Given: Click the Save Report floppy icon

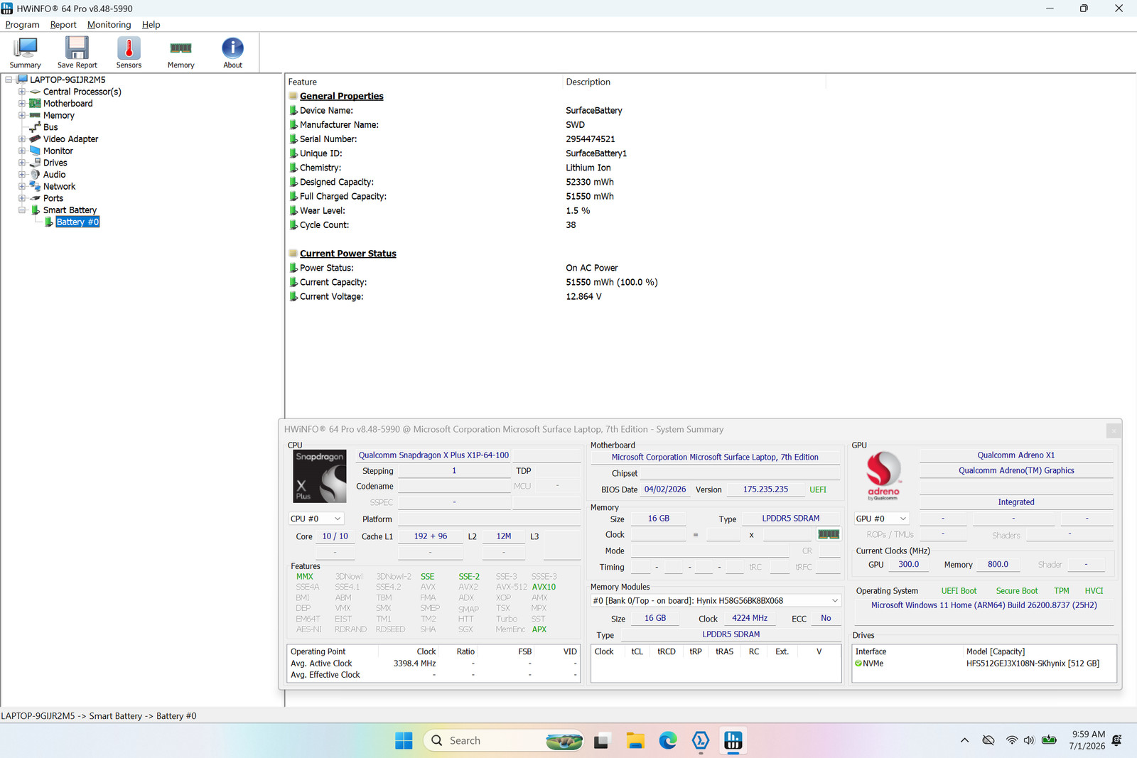Looking at the screenshot, I should click(x=77, y=53).
